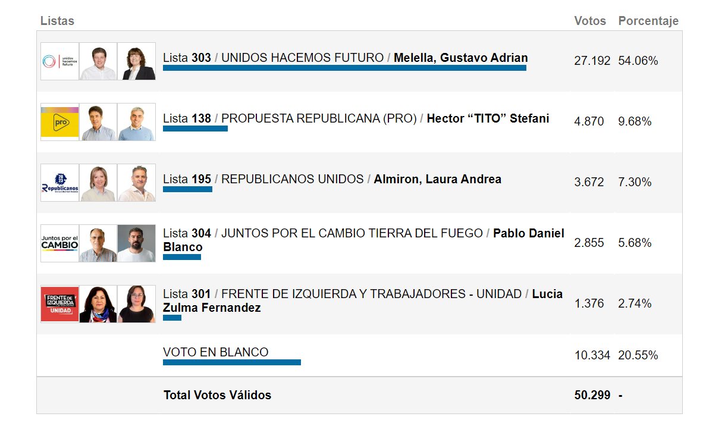Select the first candidate photo of Lista 301
706x426 pixels.
click(98, 304)
